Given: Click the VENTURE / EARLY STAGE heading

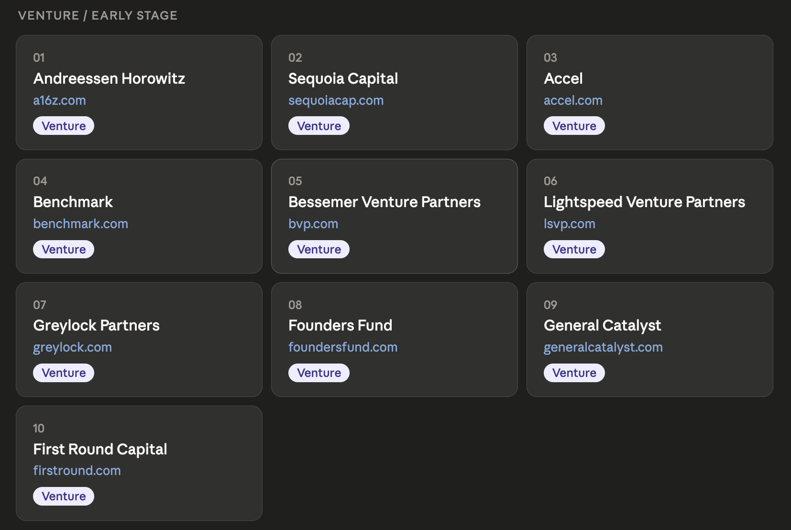Looking at the screenshot, I should (x=98, y=15).
